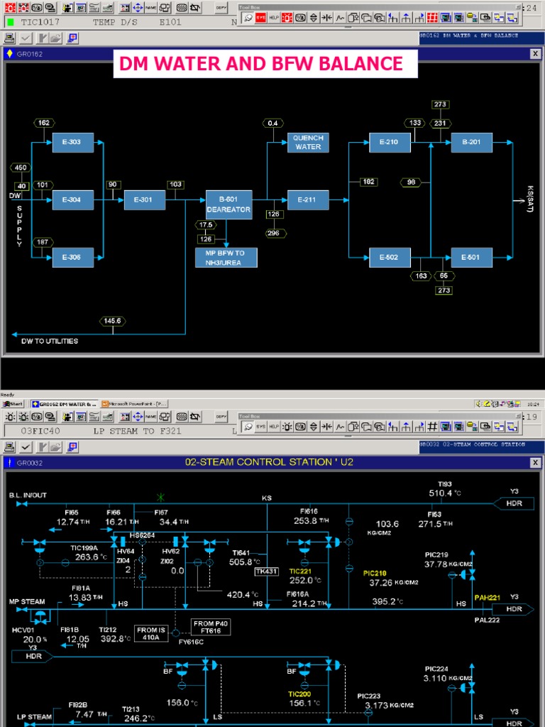Click HELP icon in upper Tool Box

click(274, 18)
